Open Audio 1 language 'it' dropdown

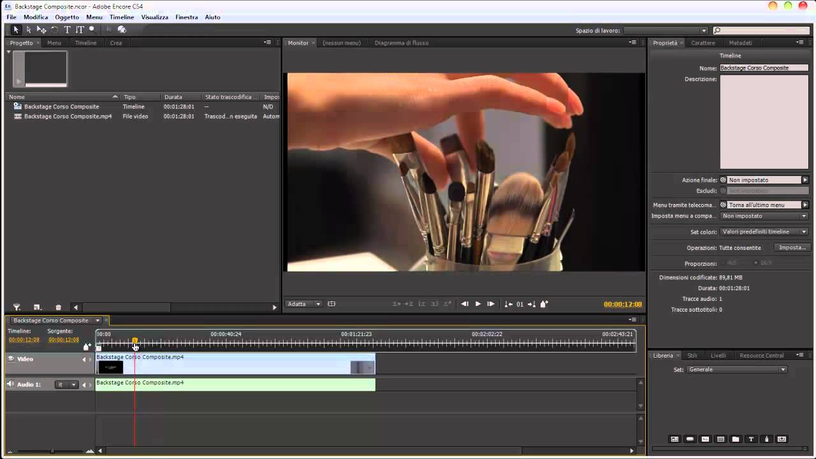pos(66,384)
